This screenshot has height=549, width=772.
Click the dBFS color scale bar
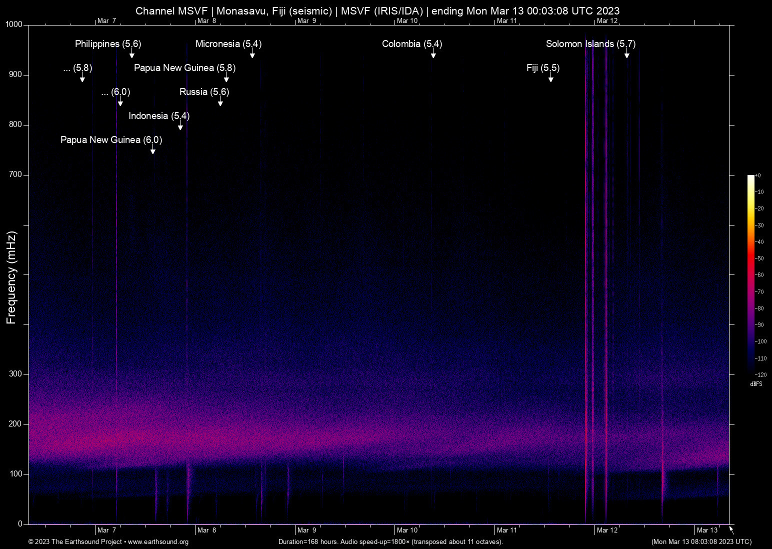750,275
